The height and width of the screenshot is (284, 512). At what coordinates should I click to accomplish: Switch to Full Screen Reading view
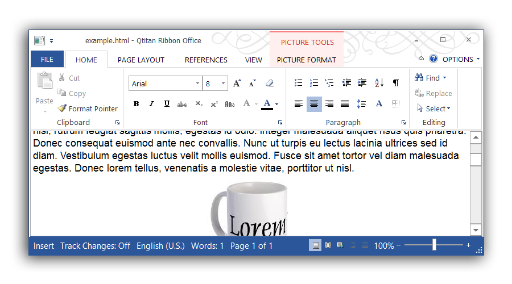tap(328, 245)
